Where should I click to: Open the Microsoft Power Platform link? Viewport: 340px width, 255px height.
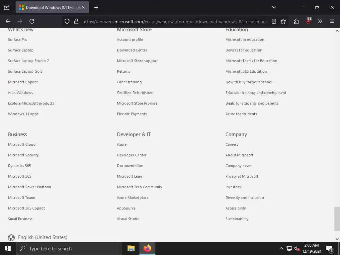click(x=30, y=187)
